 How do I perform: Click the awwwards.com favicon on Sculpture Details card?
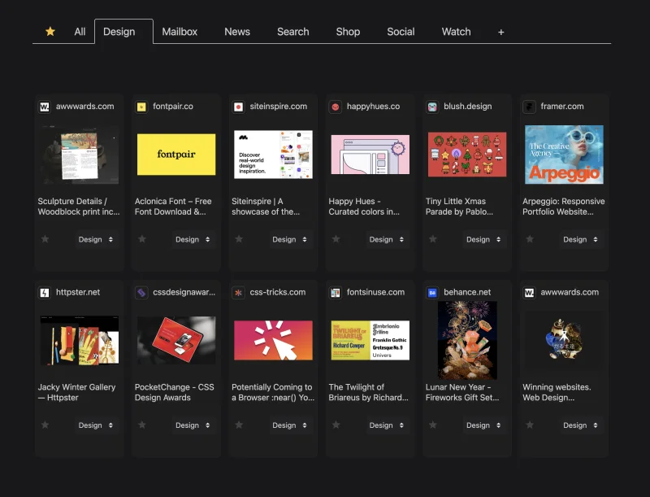coord(45,107)
